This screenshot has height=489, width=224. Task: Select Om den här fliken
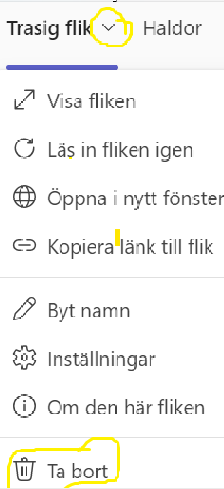(x=112, y=407)
